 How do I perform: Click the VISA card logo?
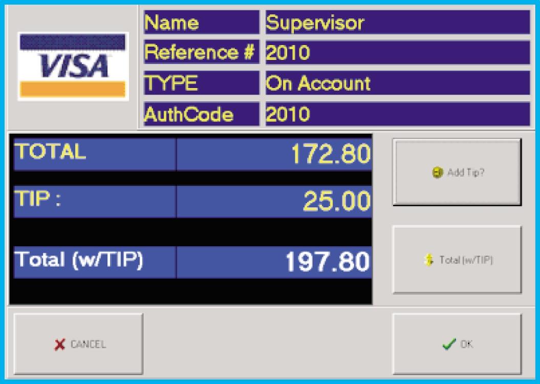(x=73, y=67)
